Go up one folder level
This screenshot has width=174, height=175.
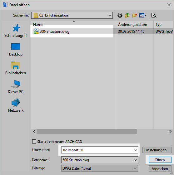(x=127, y=15)
